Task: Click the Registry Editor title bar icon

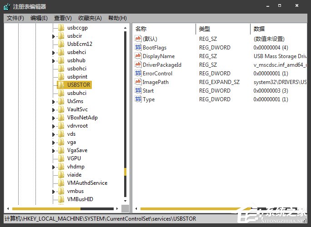Action: [7, 6]
